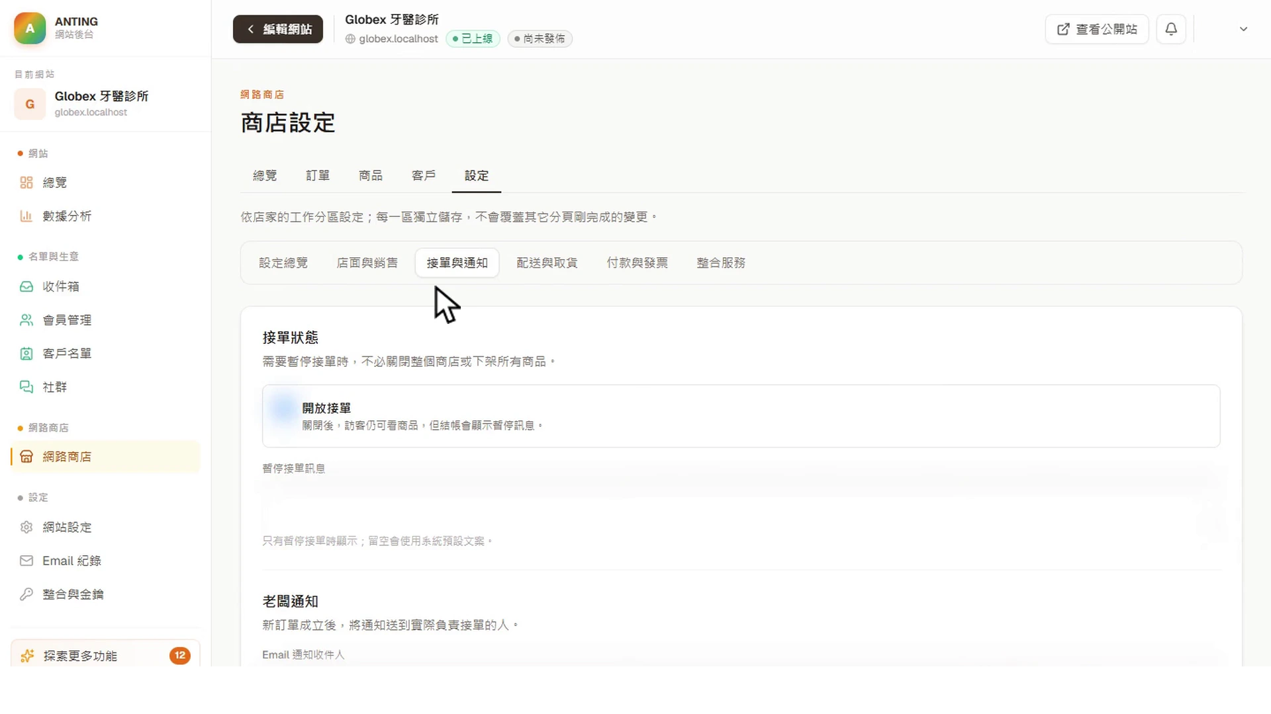Viewport: 1271px width, 714px height.
Task: Open the 付款與發票 sub-tab
Action: pos(637,263)
